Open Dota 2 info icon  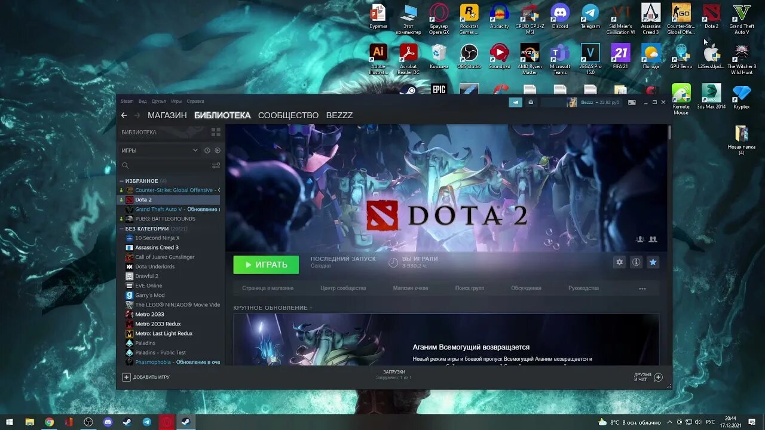637,262
